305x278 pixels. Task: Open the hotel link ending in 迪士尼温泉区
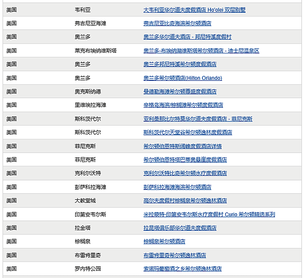(201, 51)
